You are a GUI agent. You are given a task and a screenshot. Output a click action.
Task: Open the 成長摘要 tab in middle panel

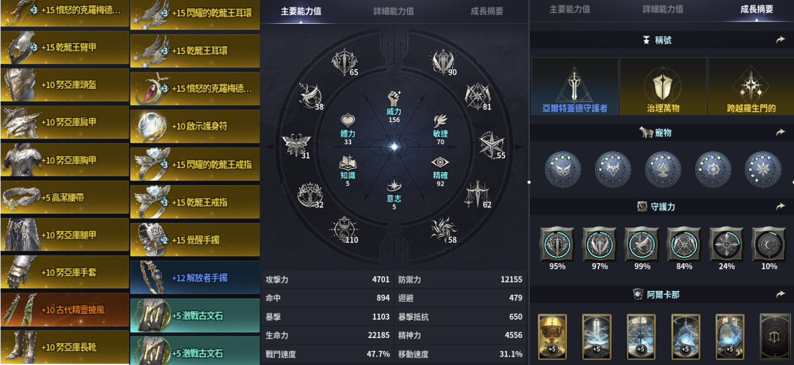pos(487,11)
